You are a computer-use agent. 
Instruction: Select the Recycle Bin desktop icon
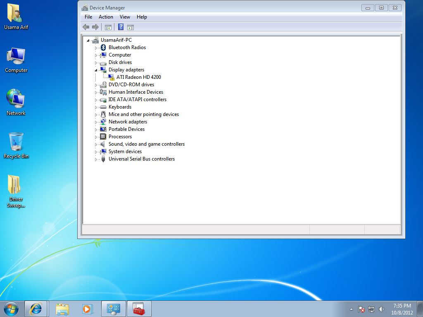[16, 145]
